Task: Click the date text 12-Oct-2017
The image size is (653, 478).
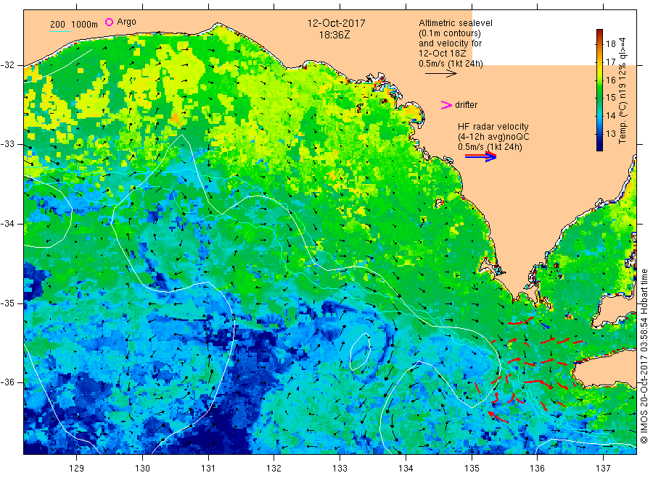Action: point(336,23)
